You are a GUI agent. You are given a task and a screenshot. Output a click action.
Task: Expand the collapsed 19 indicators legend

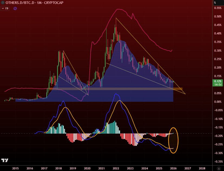coord(5,8)
